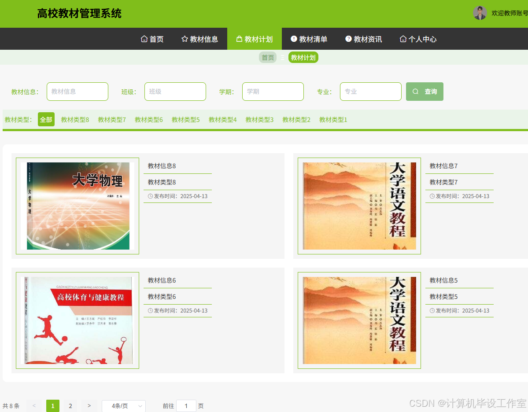This screenshot has height=412, width=528.
Task: Click 欢迎教师账号 greeting text
Action: [x=510, y=13]
